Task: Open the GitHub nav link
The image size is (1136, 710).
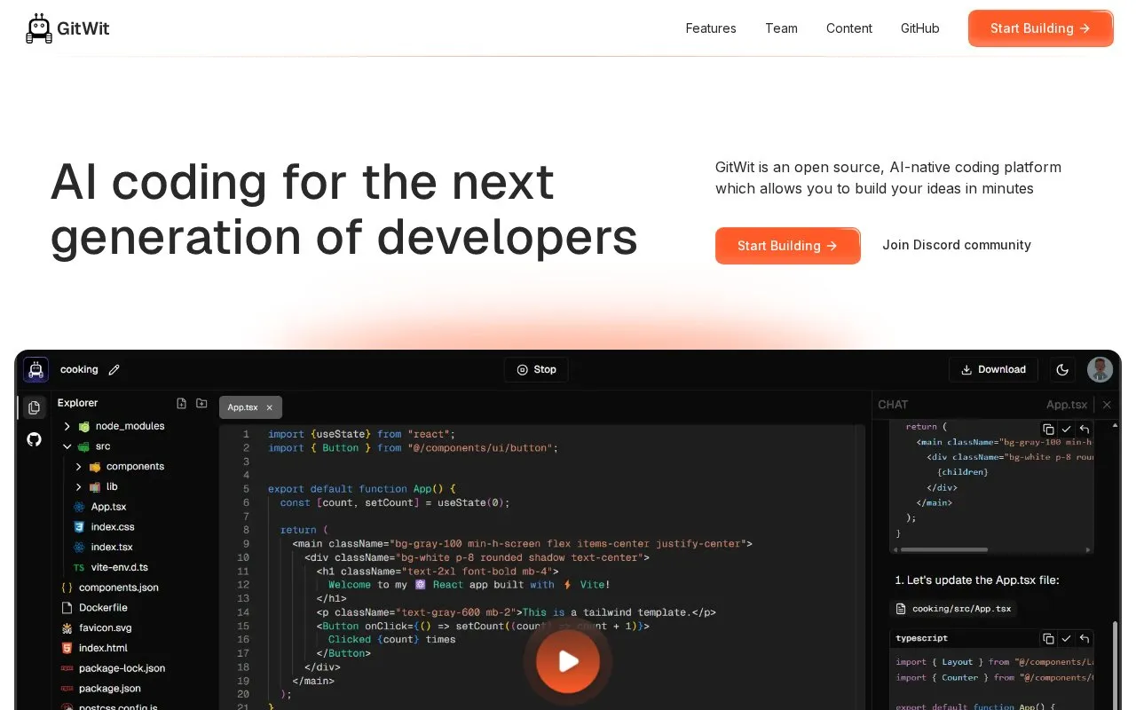Action: 920,28
